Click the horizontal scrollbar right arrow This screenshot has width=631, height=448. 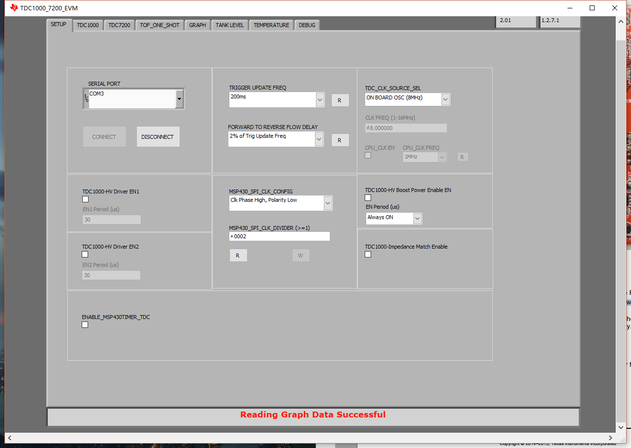[x=611, y=438]
